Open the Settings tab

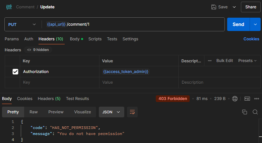coord(130,39)
